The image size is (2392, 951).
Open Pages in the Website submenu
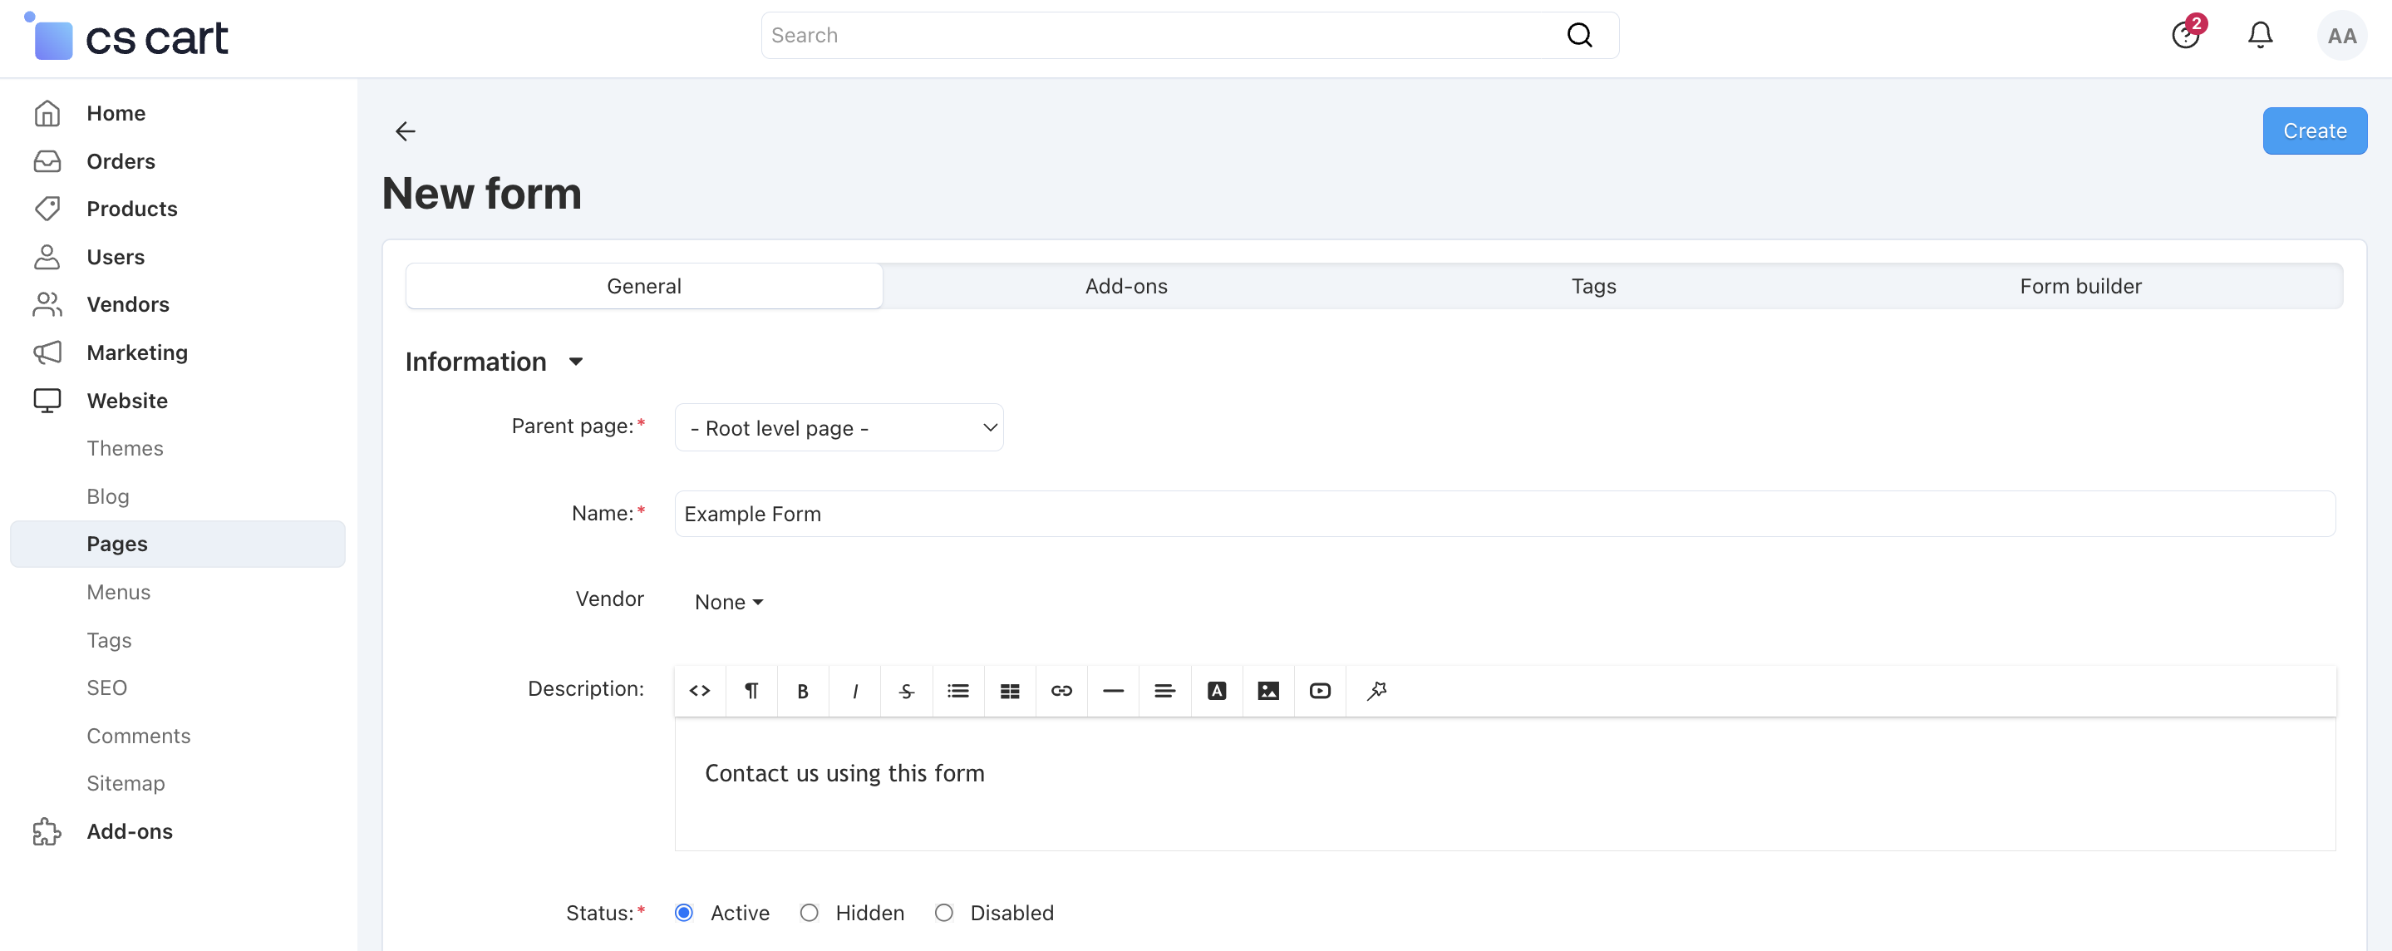point(177,544)
